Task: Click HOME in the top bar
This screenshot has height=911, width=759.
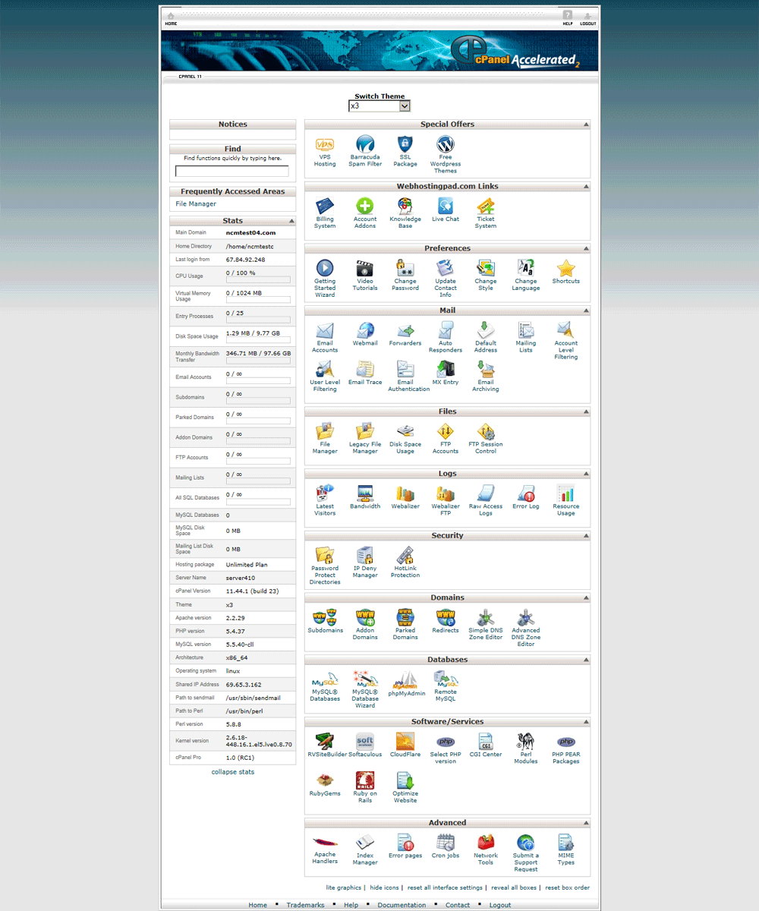Action: tap(171, 19)
